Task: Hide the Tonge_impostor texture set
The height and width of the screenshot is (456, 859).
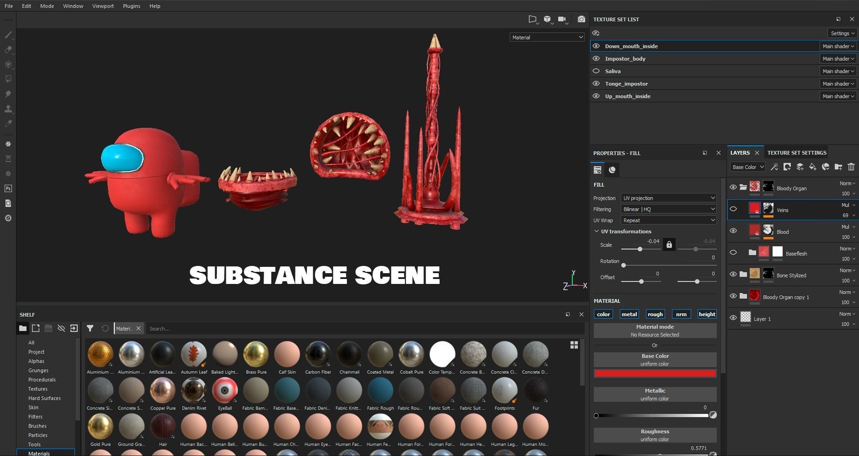Action: click(x=596, y=84)
